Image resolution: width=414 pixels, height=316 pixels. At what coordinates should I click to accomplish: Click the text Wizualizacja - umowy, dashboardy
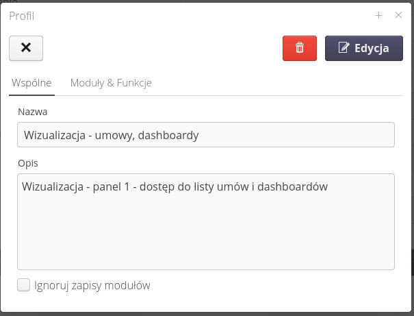[111, 135]
